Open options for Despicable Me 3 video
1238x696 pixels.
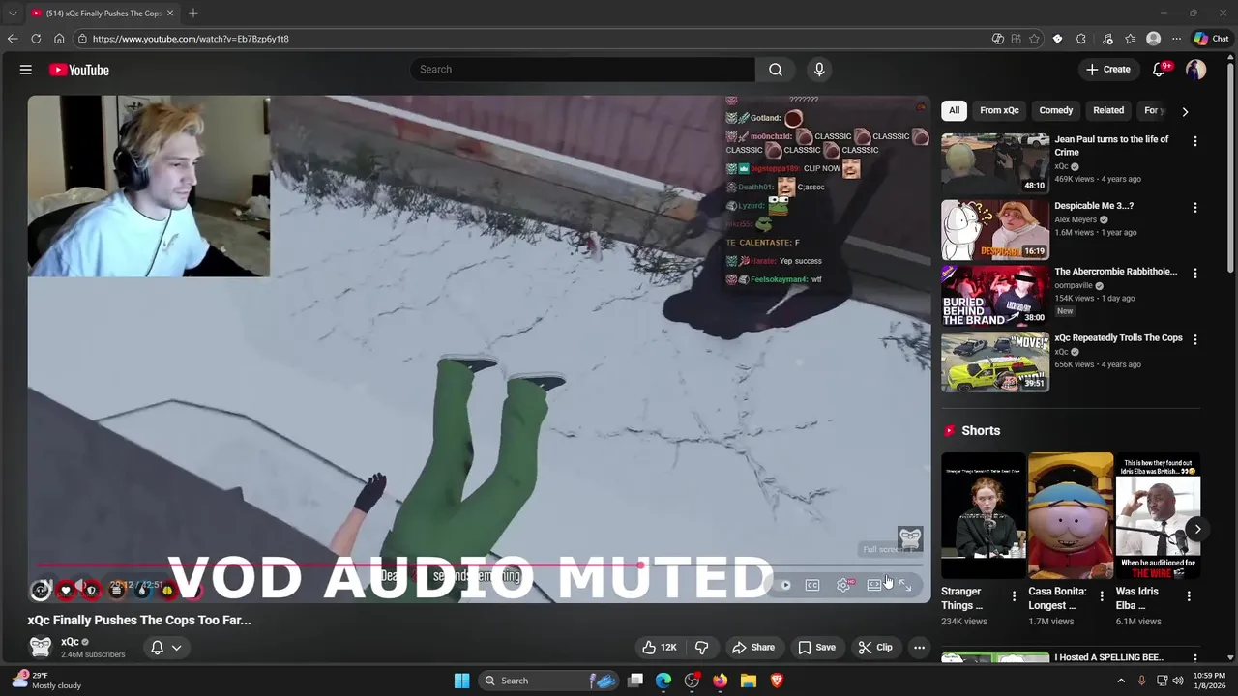click(x=1195, y=208)
